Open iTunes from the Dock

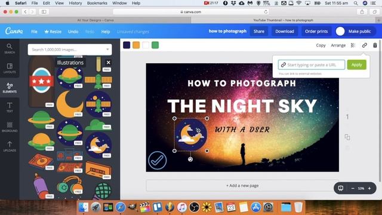(x=181, y=207)
